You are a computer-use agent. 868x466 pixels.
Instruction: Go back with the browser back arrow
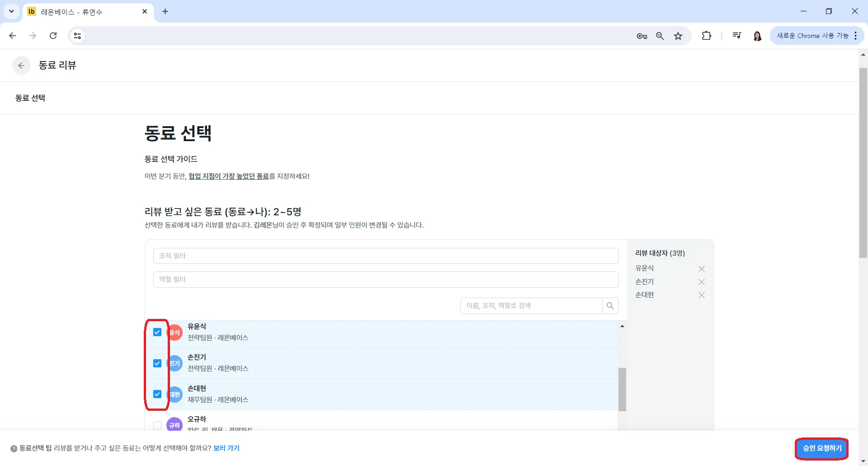click(x=13, y=36)
